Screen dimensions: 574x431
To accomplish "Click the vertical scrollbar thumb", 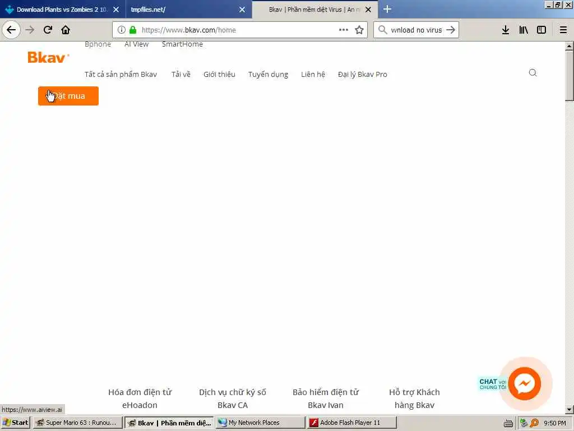I will click(570, 76).
